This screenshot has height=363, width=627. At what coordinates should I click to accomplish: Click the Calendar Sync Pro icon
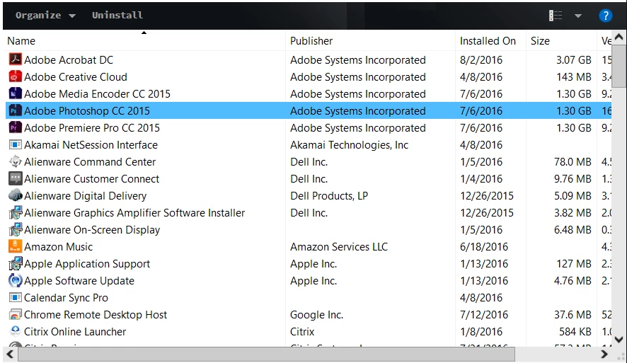click(15, 297)
